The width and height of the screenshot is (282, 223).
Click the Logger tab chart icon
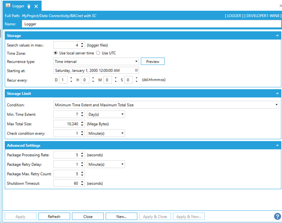(x=8, y=6)
